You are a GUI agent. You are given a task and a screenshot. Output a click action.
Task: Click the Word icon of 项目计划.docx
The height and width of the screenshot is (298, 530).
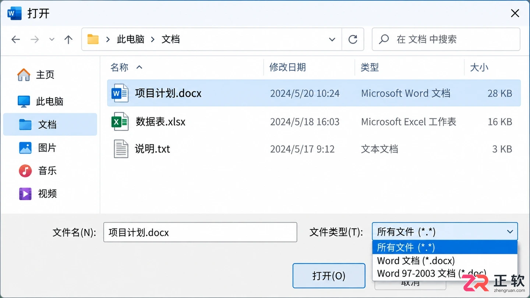pyautogui.click(x=120, y=93)
